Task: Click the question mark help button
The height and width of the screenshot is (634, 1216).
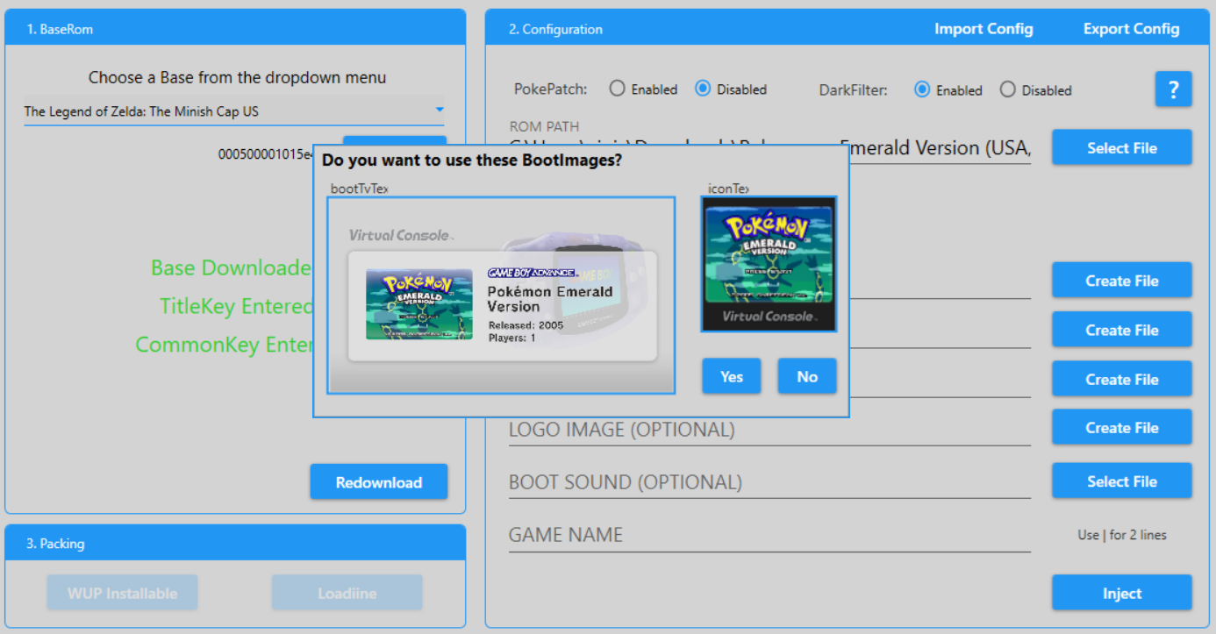Action: pos(1173,89)
